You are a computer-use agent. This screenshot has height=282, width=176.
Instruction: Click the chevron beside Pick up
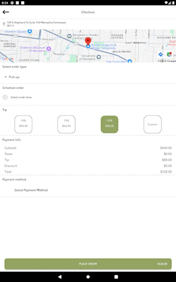tap(6, 77)
